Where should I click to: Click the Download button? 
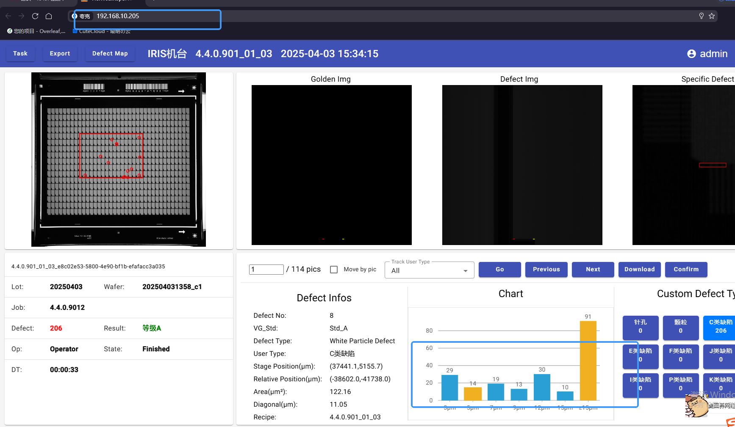640,270
